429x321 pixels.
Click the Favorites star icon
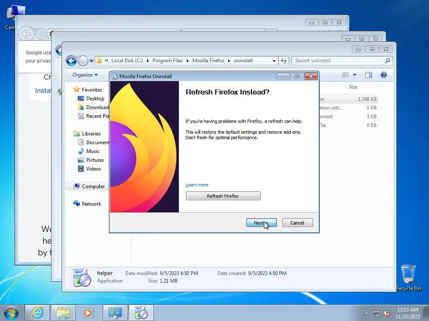tap(77, 89)
